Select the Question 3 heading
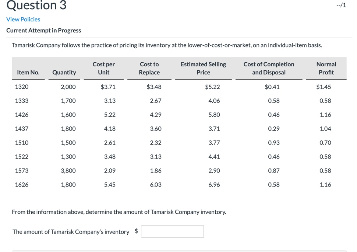Screen dimensions: 357x252 click(x=36, y=6)
